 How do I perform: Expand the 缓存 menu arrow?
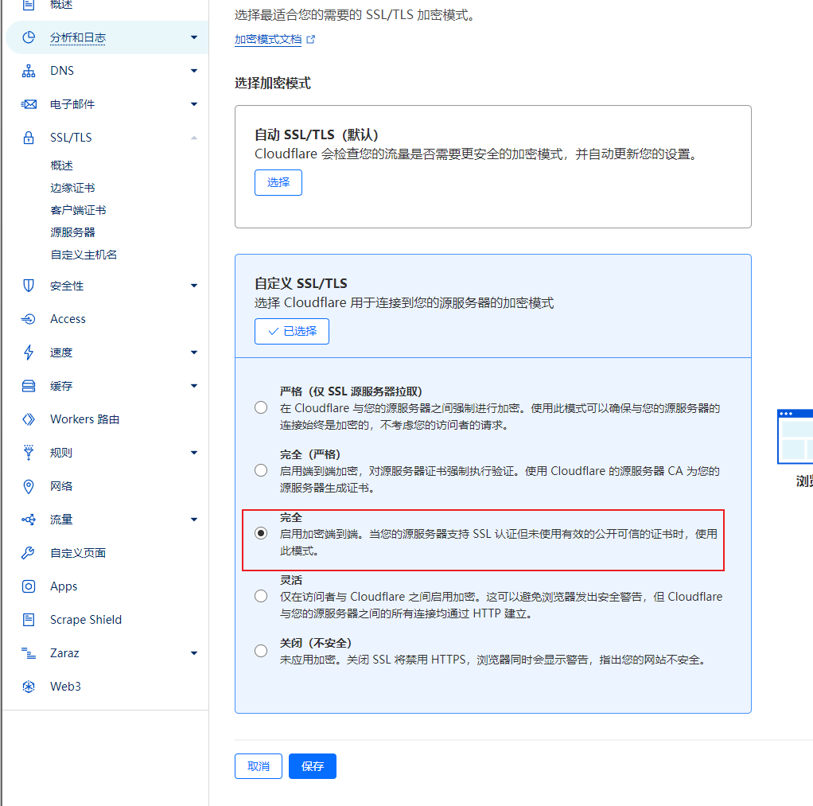194,386
